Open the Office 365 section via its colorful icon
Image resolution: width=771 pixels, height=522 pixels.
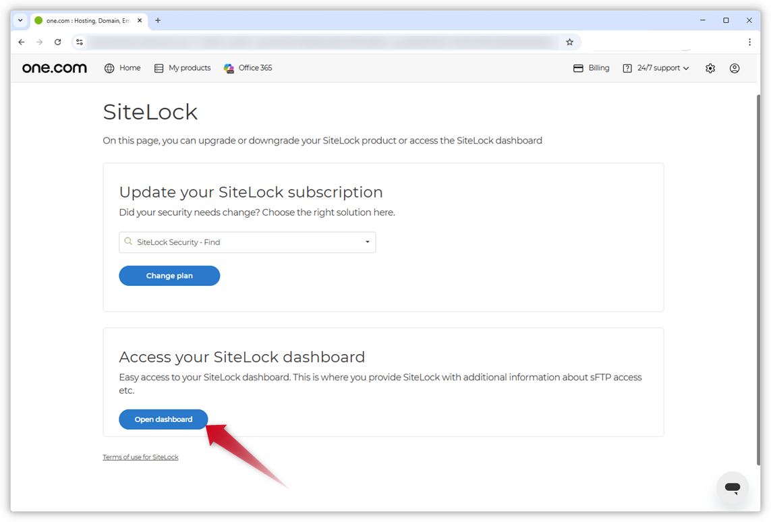pyautogui.click(x=229, y=67)
